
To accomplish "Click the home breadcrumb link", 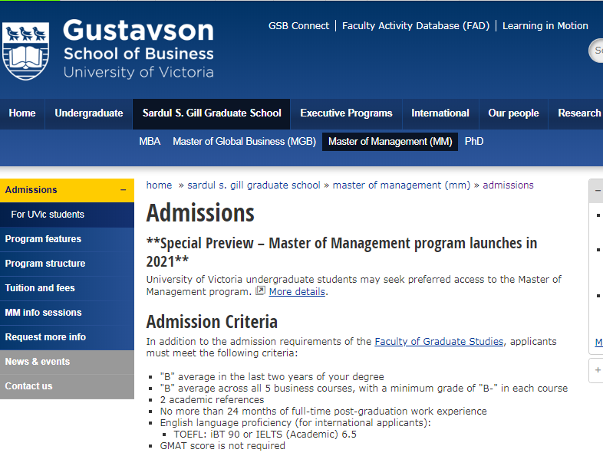I will point(159,185).
